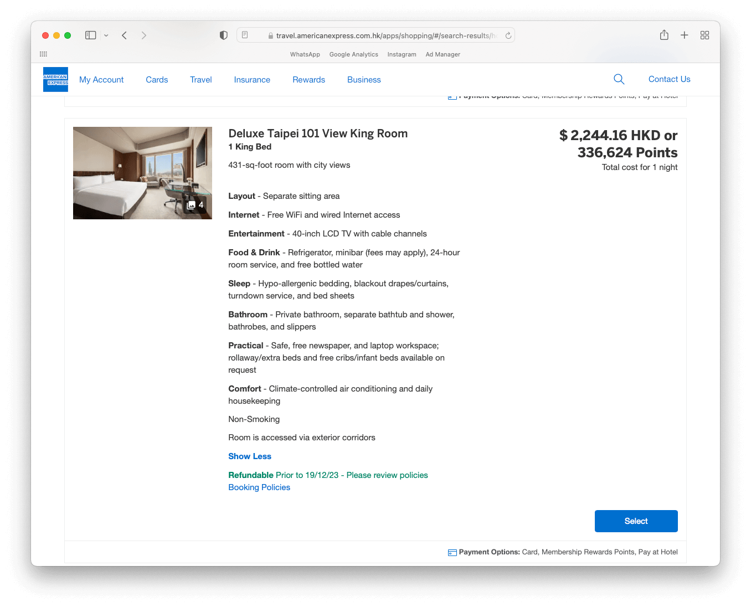Open the Business menu
This screenshot has height=607, width=751.
point(364,80)
